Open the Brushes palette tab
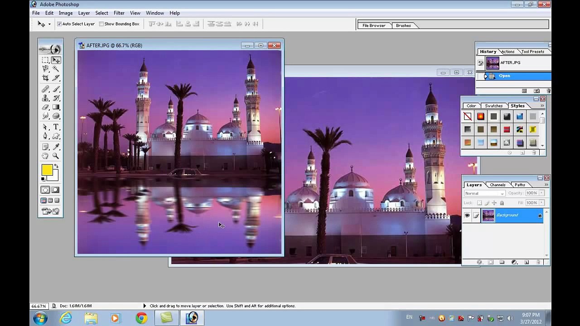Screen dimensions: 580x326 click(403, 25)
